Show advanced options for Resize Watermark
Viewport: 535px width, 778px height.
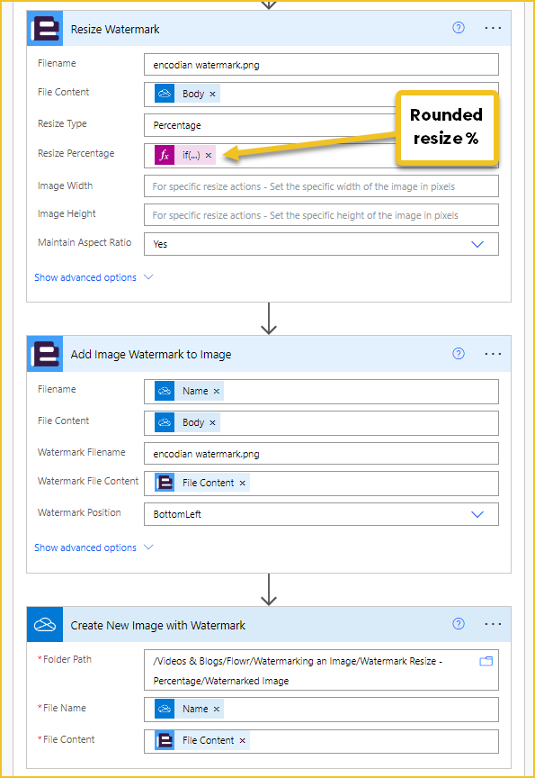(94, 277)
